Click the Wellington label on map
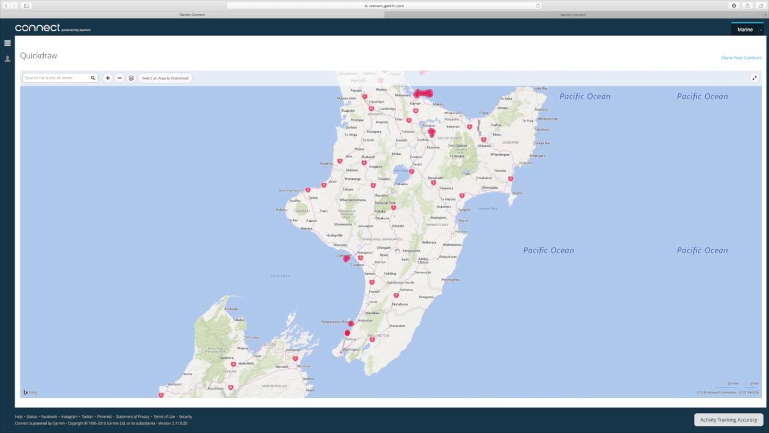The height and width of the screenshot is (433, 769). pos(351,349)
